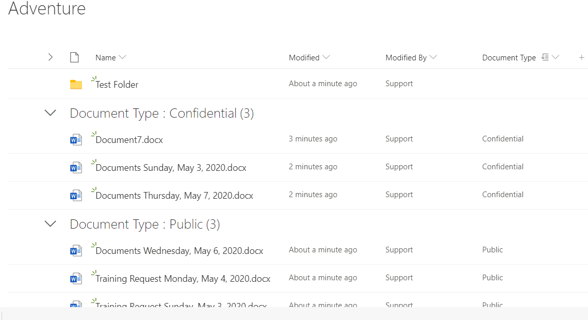Click Word icon for Documents Wednesday, May 6 file

pyautogui.click(x=76, y=251)
